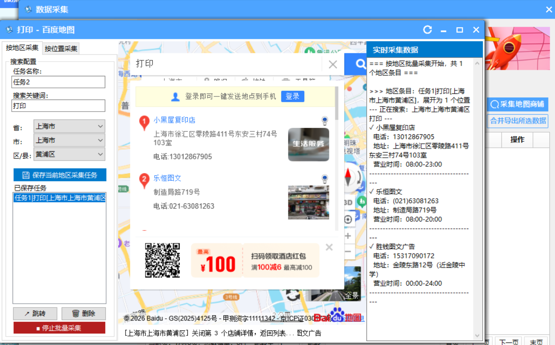
Task: Click the 跳转 jump button
Action: (x=35, y=314)
